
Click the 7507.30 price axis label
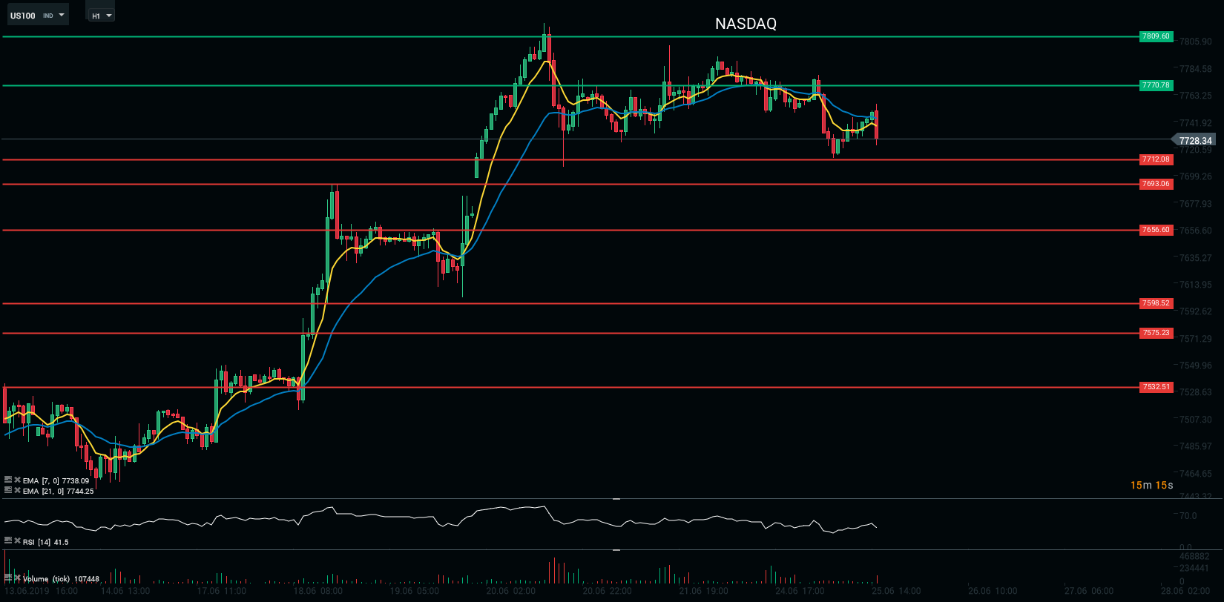tap(1196, 420)
